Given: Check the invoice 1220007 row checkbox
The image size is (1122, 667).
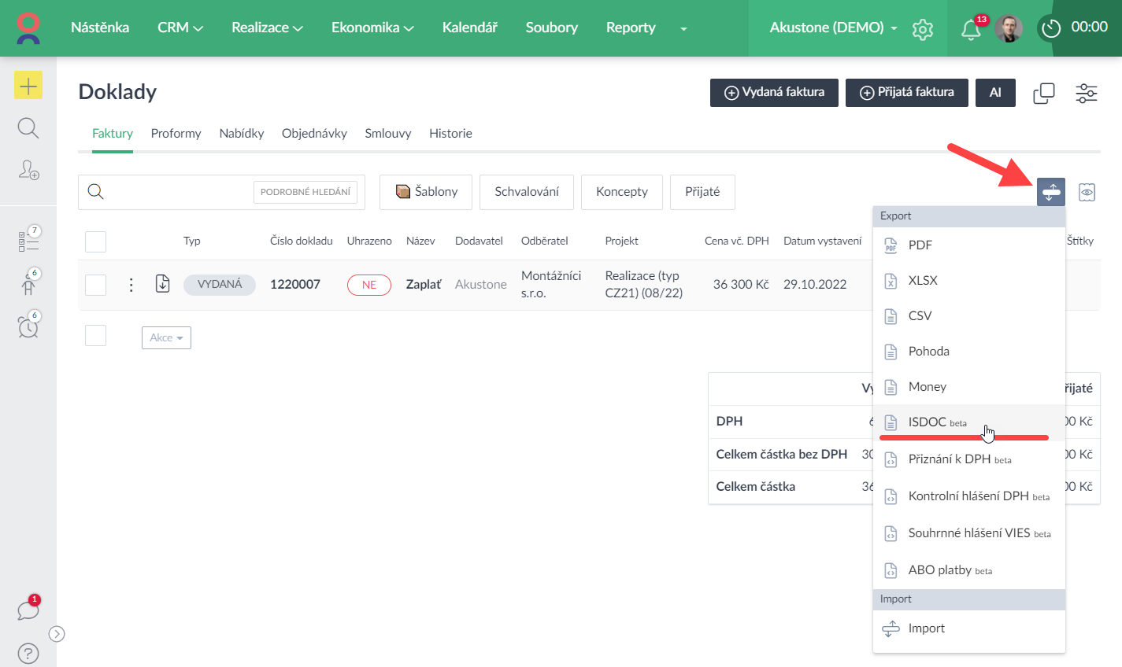Looking at the screenshot, I should point(95,285).
